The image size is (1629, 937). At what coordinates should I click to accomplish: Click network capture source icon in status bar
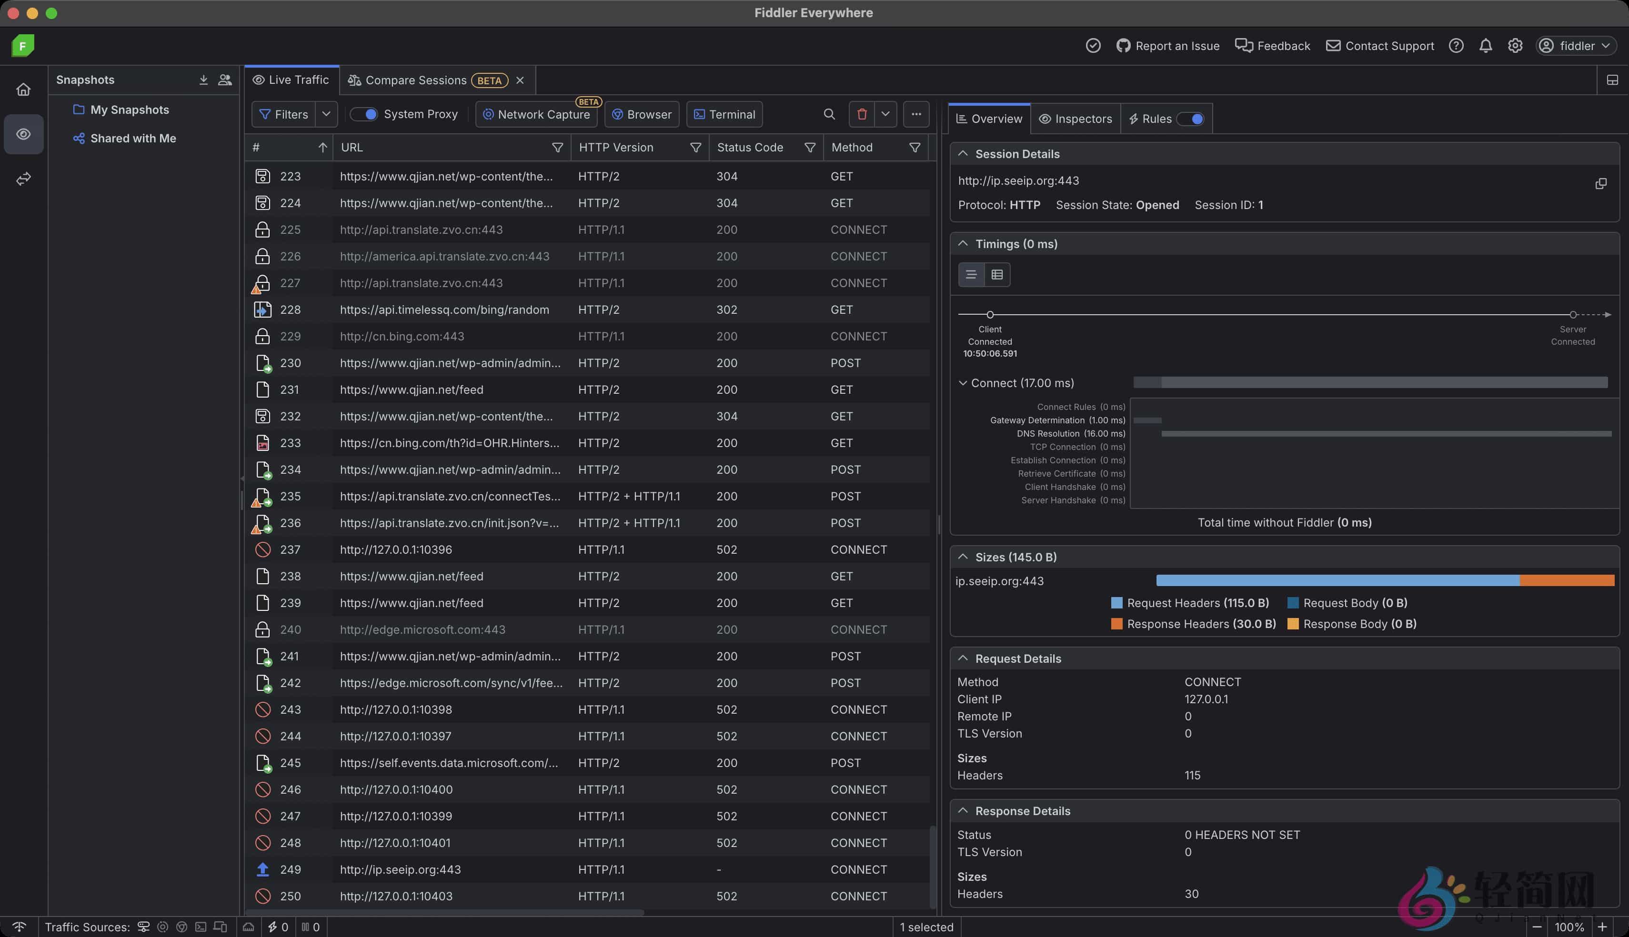click(x=163, y=927)
